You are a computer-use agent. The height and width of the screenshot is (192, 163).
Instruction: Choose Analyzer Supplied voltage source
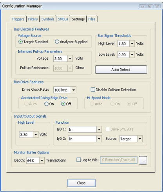57,42
